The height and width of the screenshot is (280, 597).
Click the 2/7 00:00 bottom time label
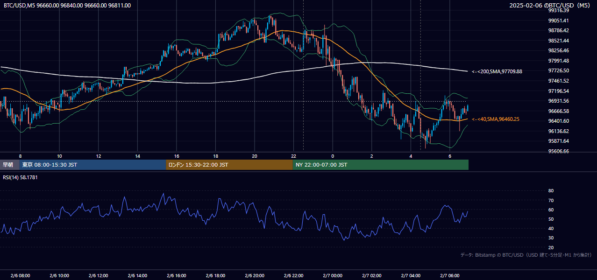(x=333, y=276)
